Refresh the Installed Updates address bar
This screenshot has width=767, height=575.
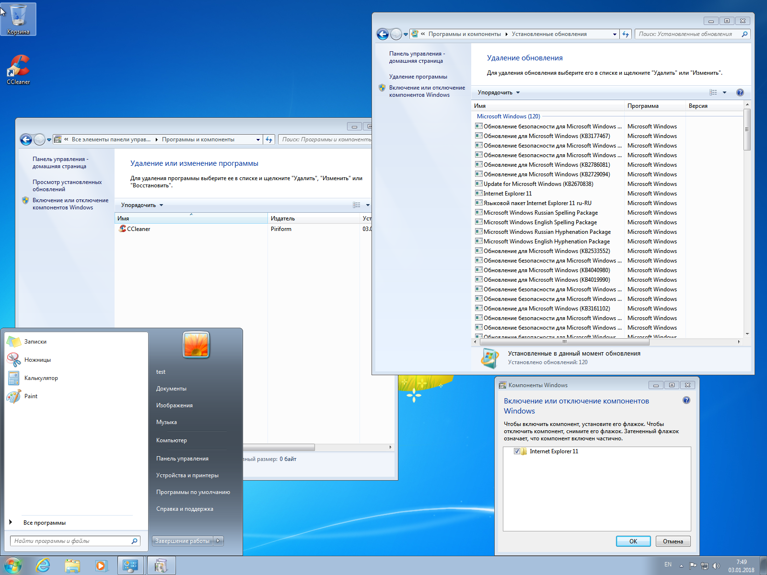click(x=626, y=34)
